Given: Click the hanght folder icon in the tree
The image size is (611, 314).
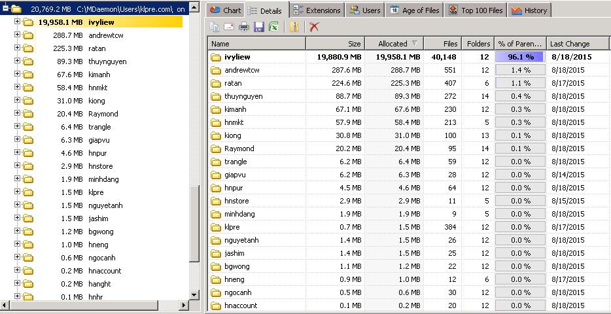Looking at the screenshot, I should tap(28, 284).
